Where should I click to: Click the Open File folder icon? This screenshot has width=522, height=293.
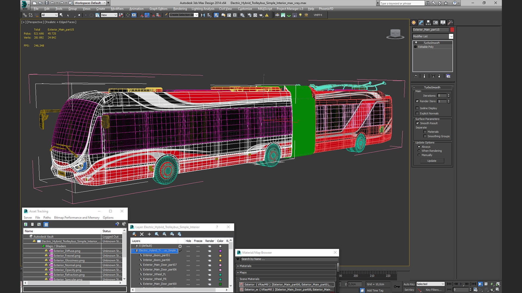coord(41,3)
